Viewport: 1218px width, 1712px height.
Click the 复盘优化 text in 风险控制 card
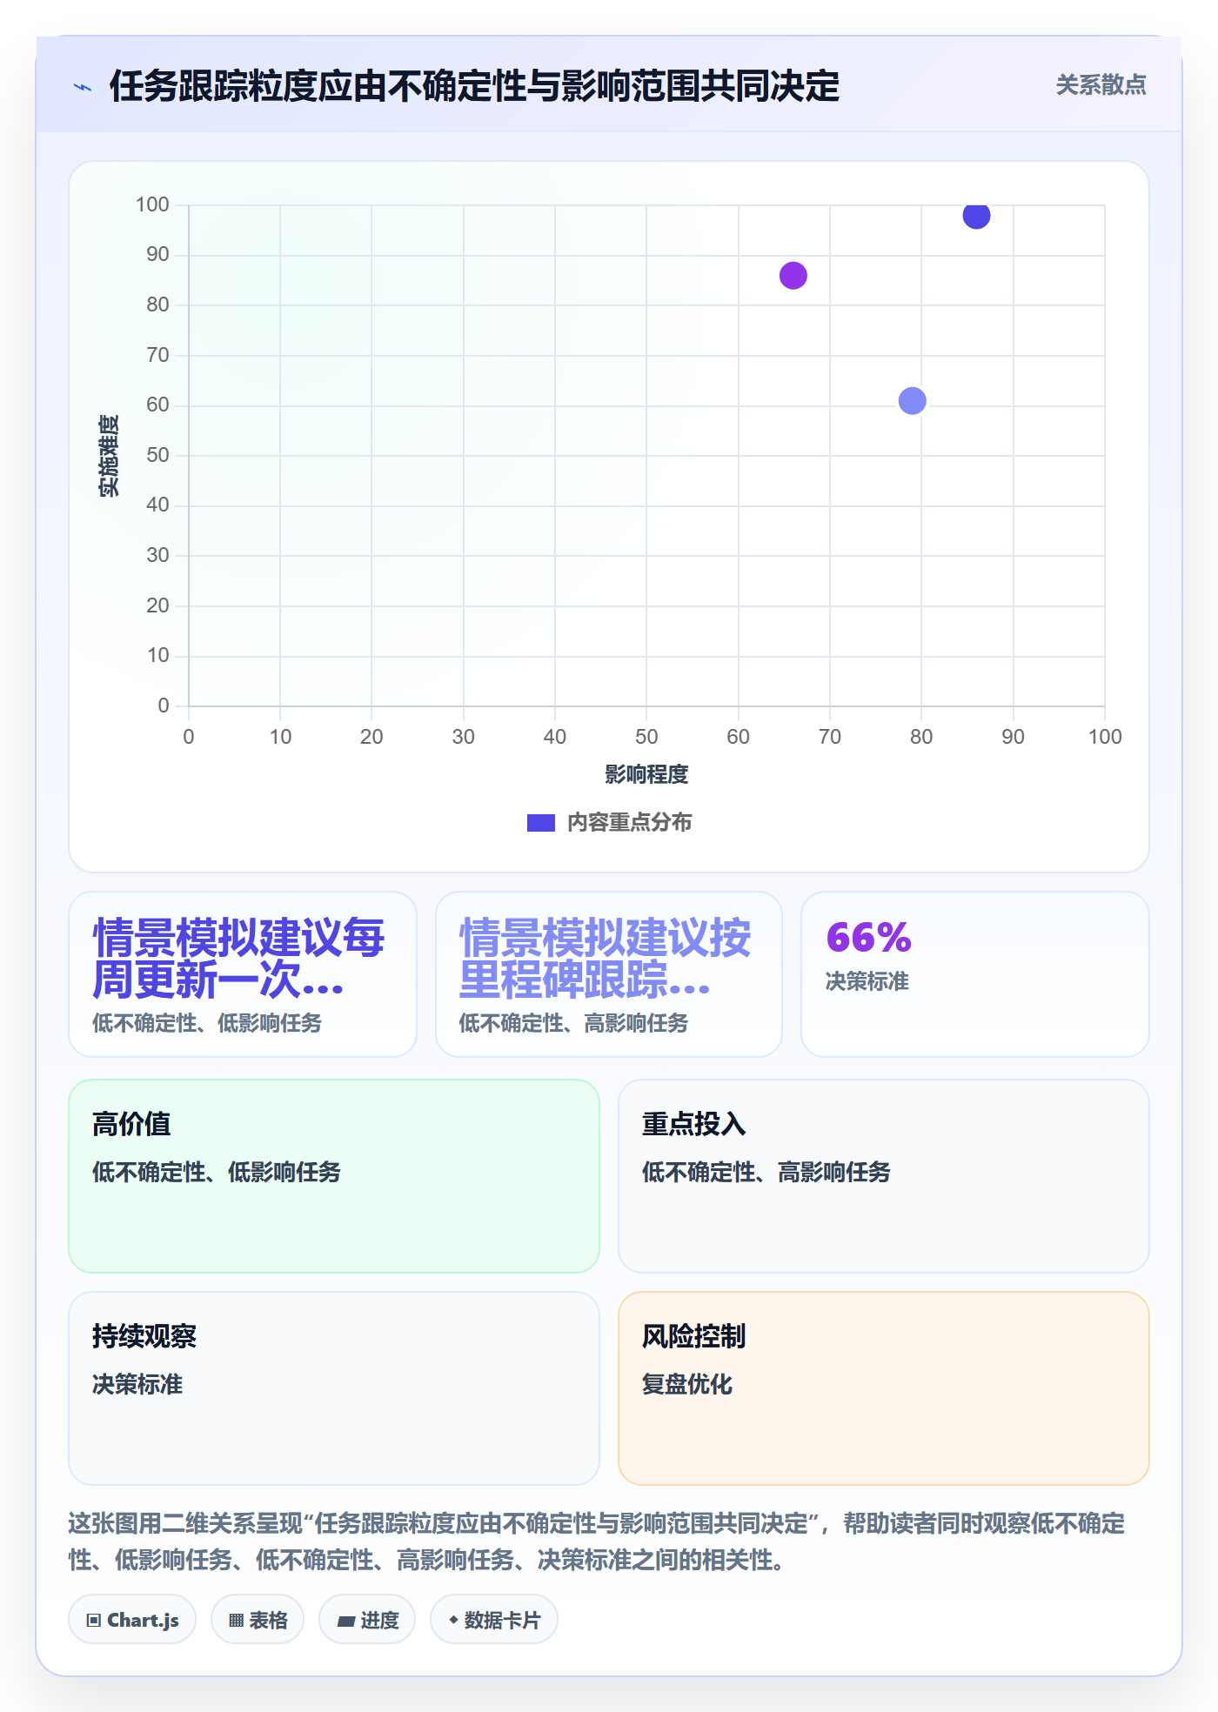click(x=687, y=1384)
